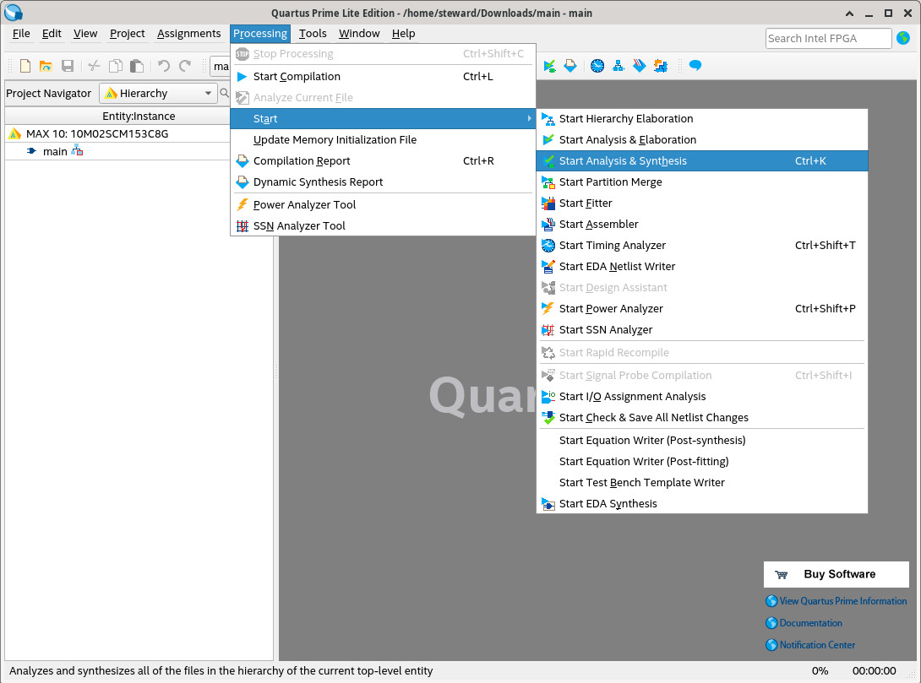Click the orange-blue chip toolbar icon
The height and width of the screenshot is (683, 921).
[x=661, y=66]
